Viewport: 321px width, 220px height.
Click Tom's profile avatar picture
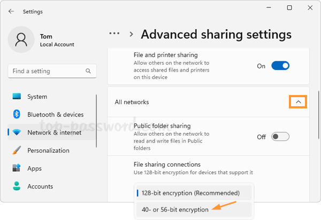22,41
